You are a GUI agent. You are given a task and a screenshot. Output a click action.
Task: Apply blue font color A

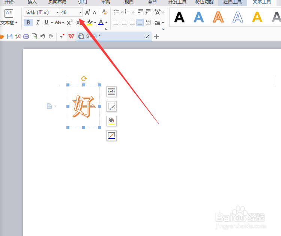point(101,23)
